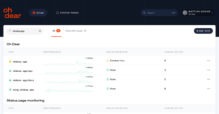Click the filter funnel icon
219x114 pixels.
pos(10,31)
